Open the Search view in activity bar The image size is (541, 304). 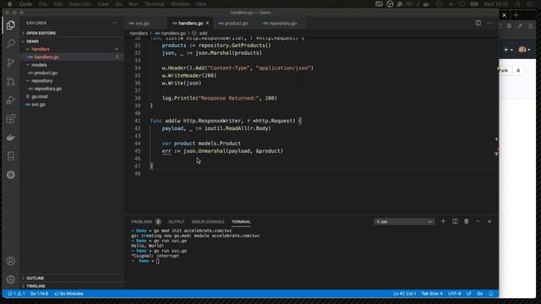(x=11, y=44)
